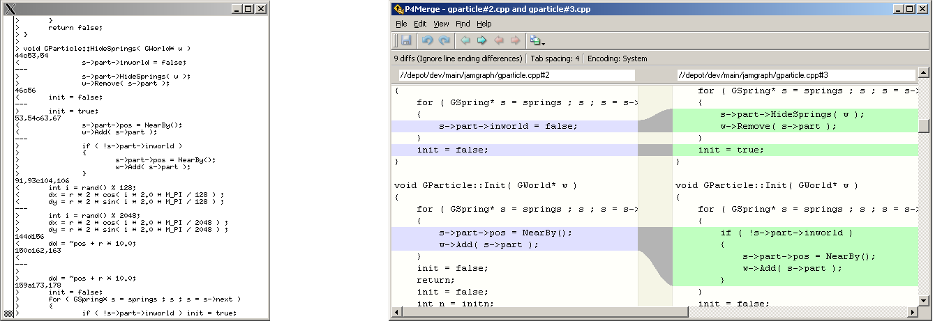Click the right file path field gparticle.cpp#3
Image resolution: width=942 pixels, height=321 pixels.
click(795, 75)
